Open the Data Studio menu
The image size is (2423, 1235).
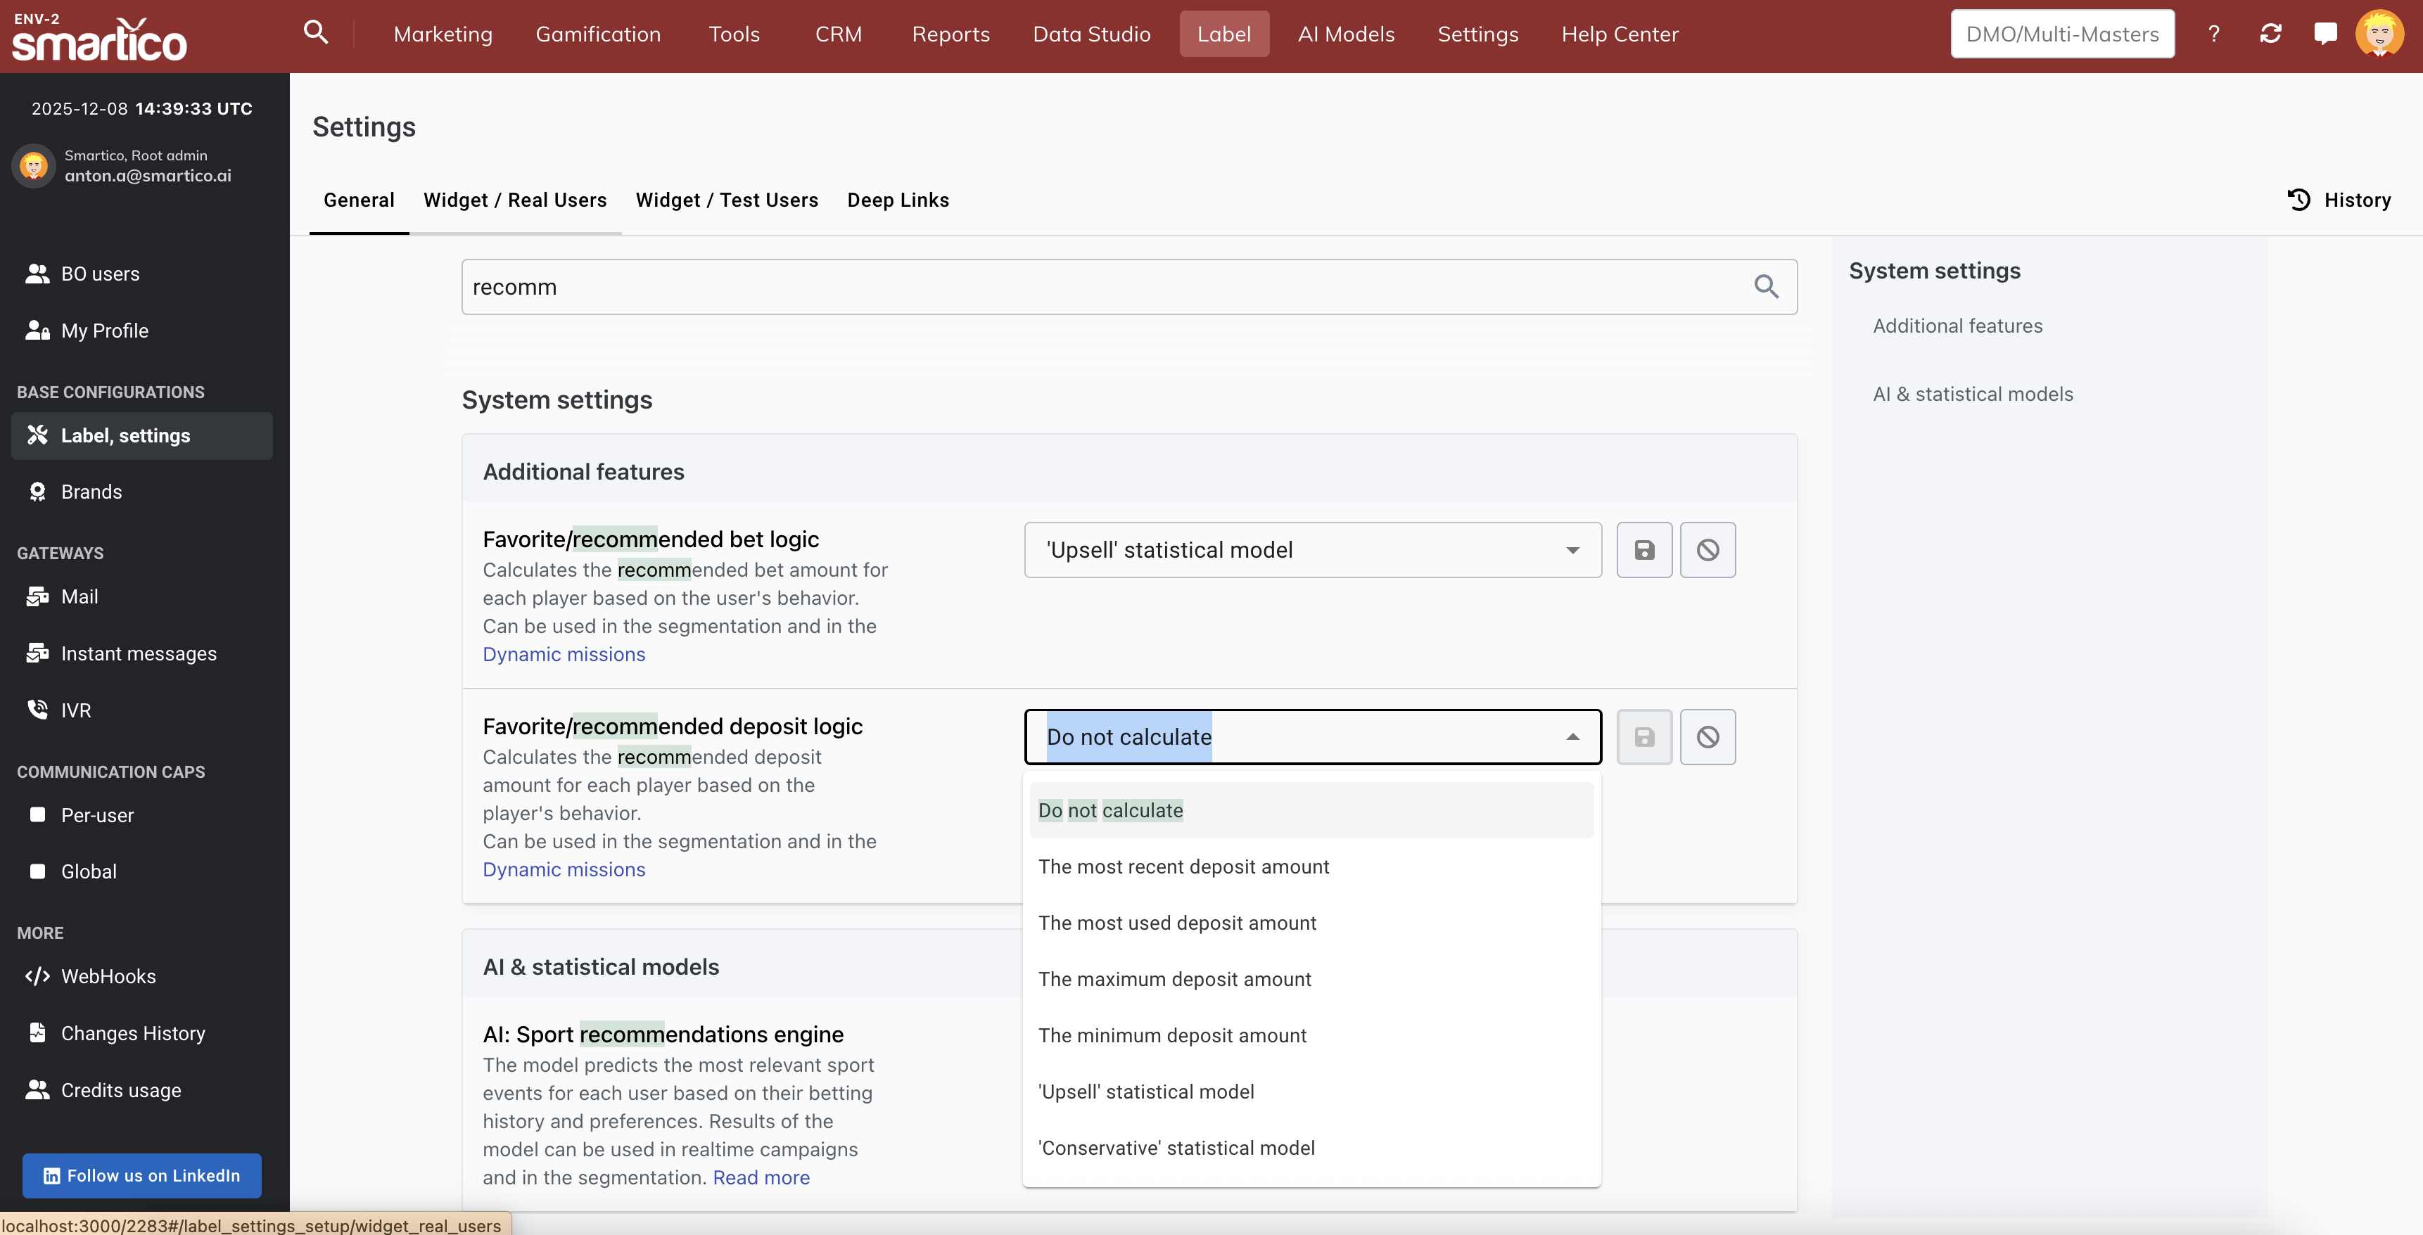tap(1091, 34)
